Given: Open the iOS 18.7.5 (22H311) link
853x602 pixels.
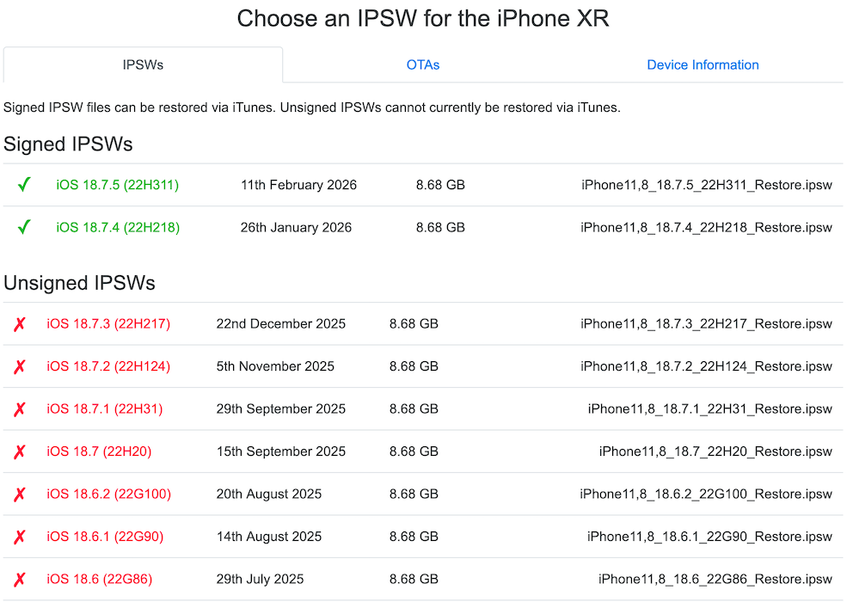Looking at the screenshot, I should [x=118, y=185].
